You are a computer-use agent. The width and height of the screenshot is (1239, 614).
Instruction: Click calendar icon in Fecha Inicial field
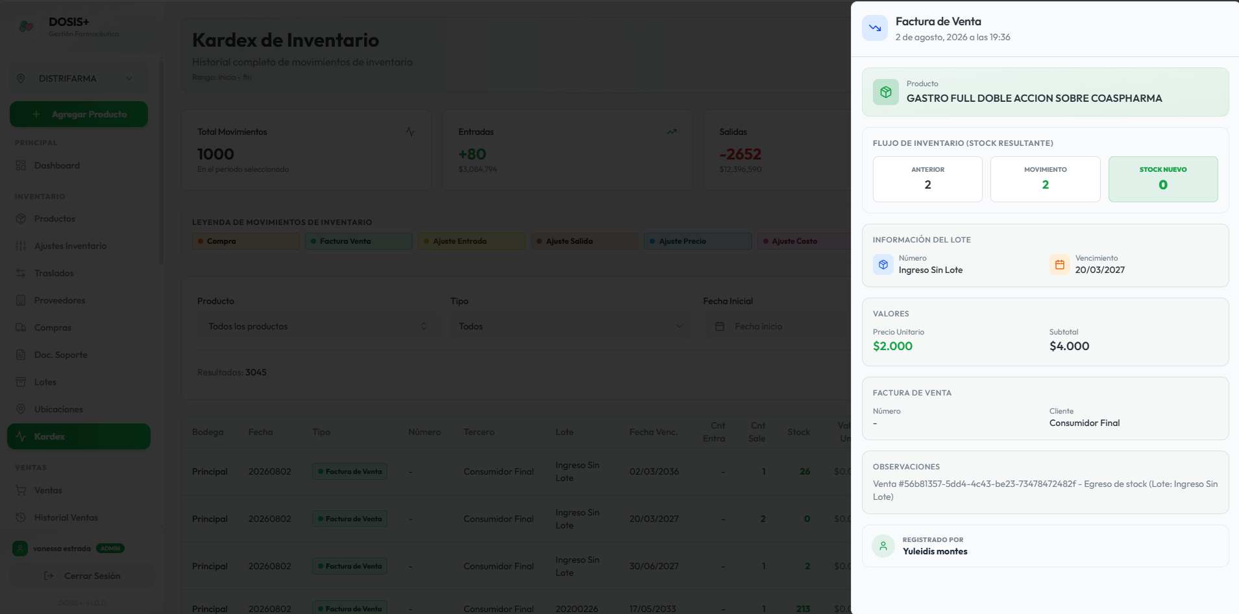point(720,326)
